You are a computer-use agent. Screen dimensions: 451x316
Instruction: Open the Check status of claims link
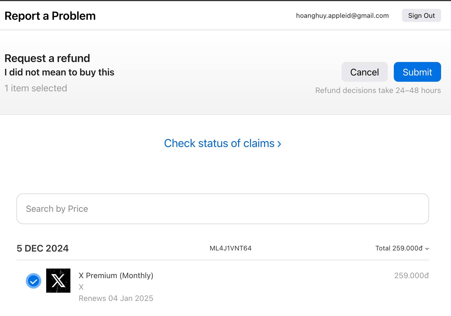click(219, 143)
